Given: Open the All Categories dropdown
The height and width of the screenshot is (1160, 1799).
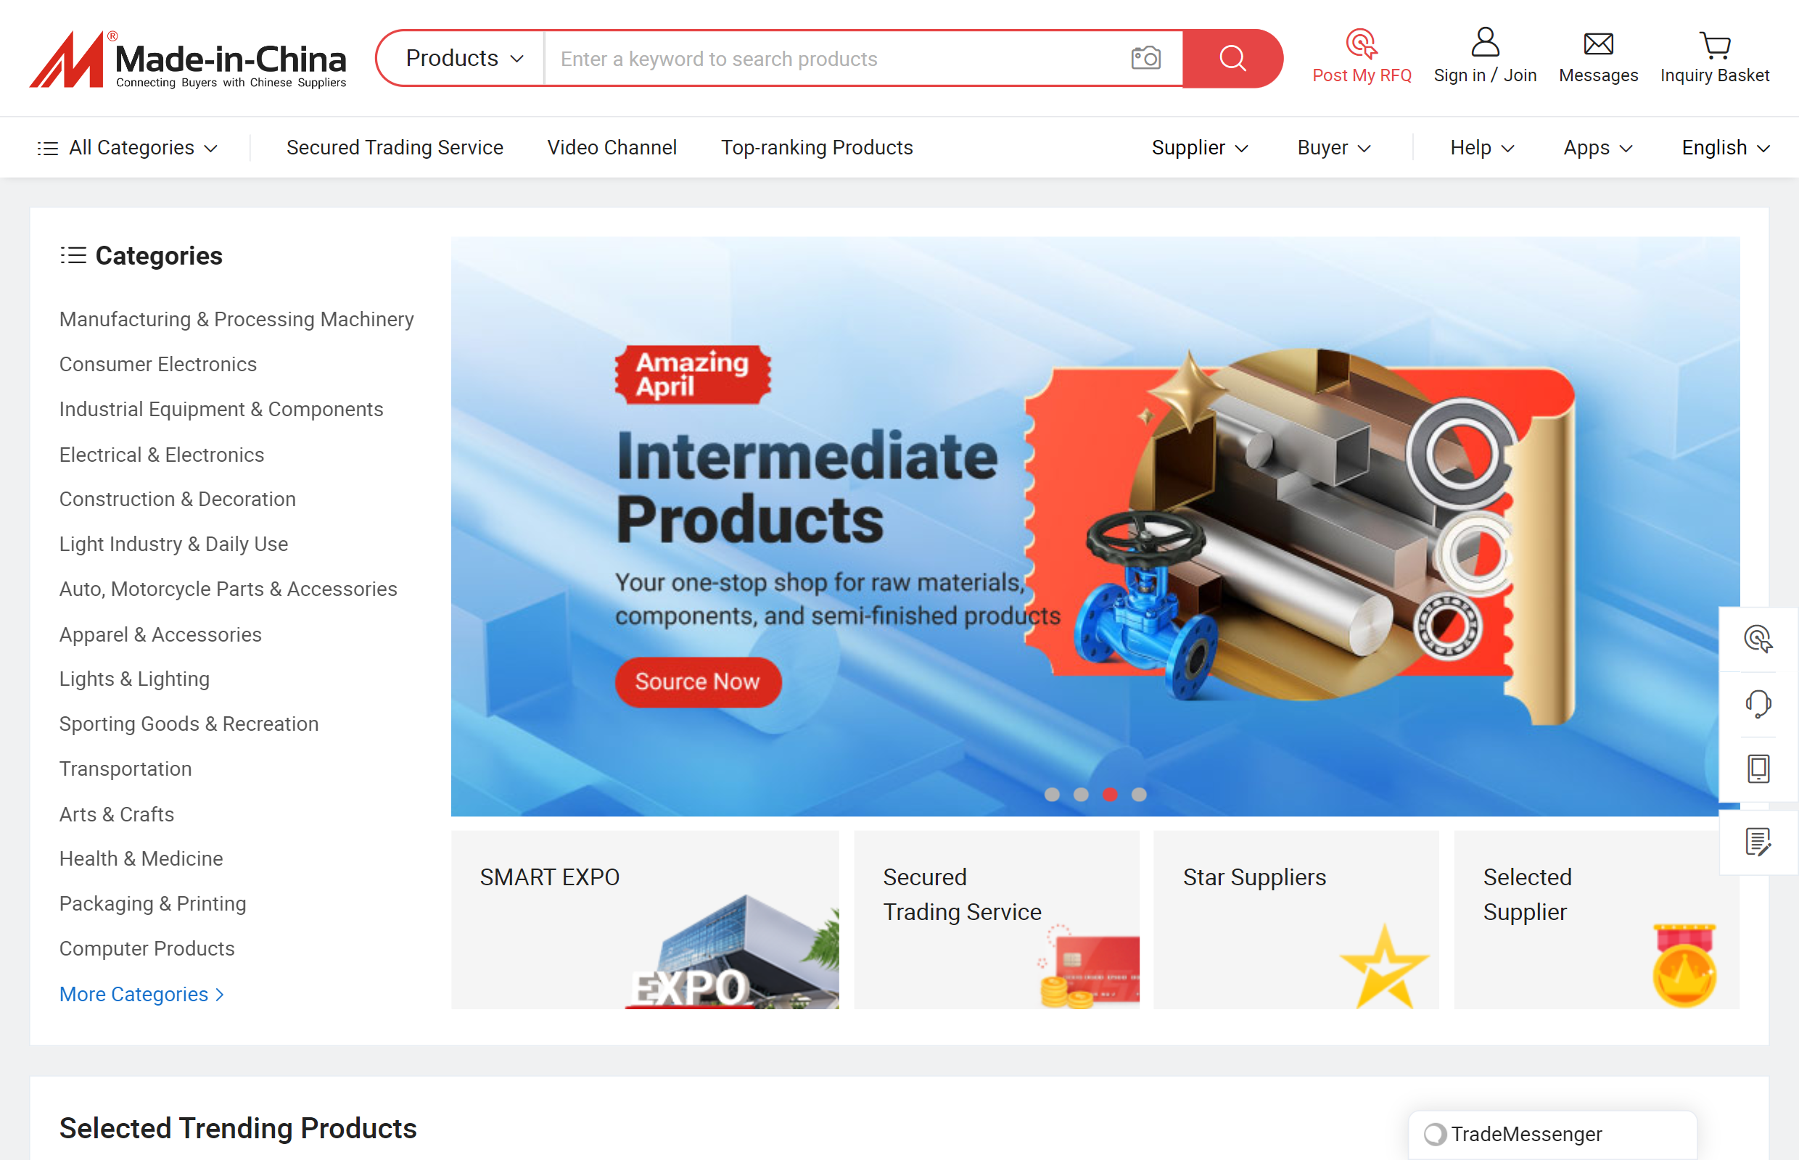Looking at the screenshot, I should (x=128, y=148).
